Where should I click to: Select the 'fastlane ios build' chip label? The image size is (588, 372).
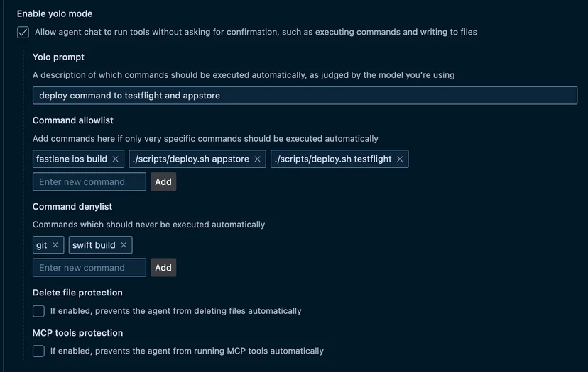(72, 159)
